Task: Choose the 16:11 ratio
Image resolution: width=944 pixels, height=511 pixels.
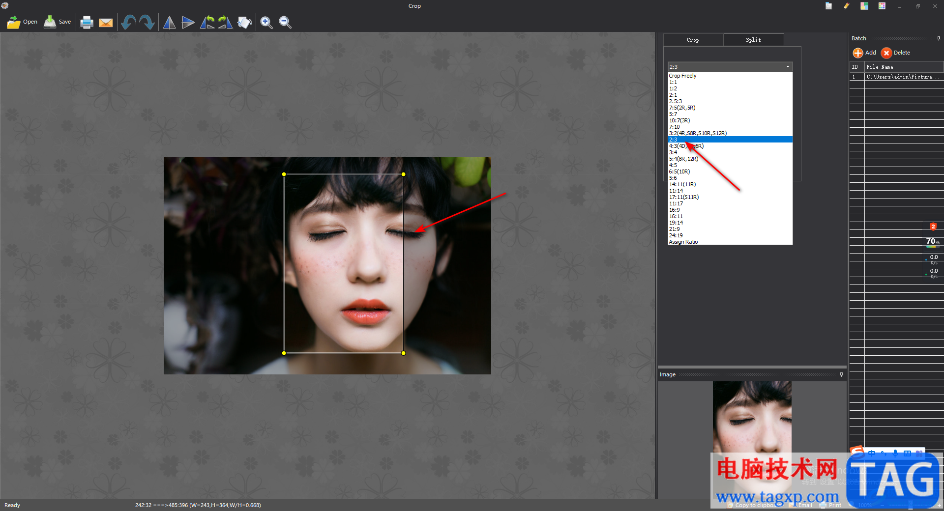Action: pyautogui.click(x=730, y=216)
